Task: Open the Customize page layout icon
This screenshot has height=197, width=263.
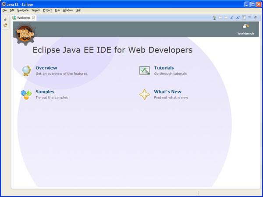Action: point(244,18)
